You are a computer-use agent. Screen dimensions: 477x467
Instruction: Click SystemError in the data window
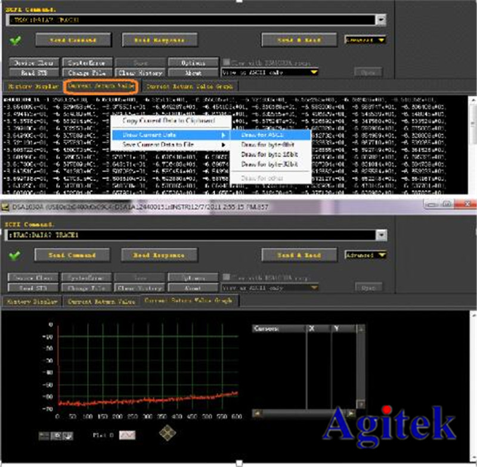point(87,63)
